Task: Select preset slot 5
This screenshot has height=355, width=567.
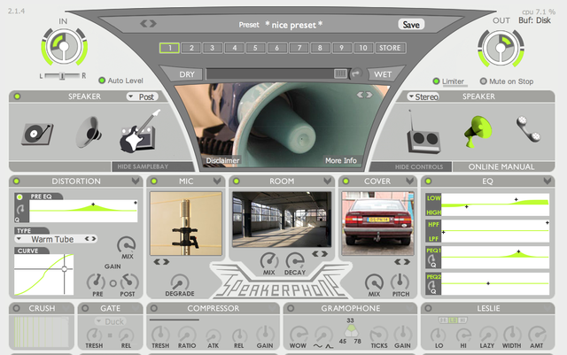Action: [x=255, y=48]
